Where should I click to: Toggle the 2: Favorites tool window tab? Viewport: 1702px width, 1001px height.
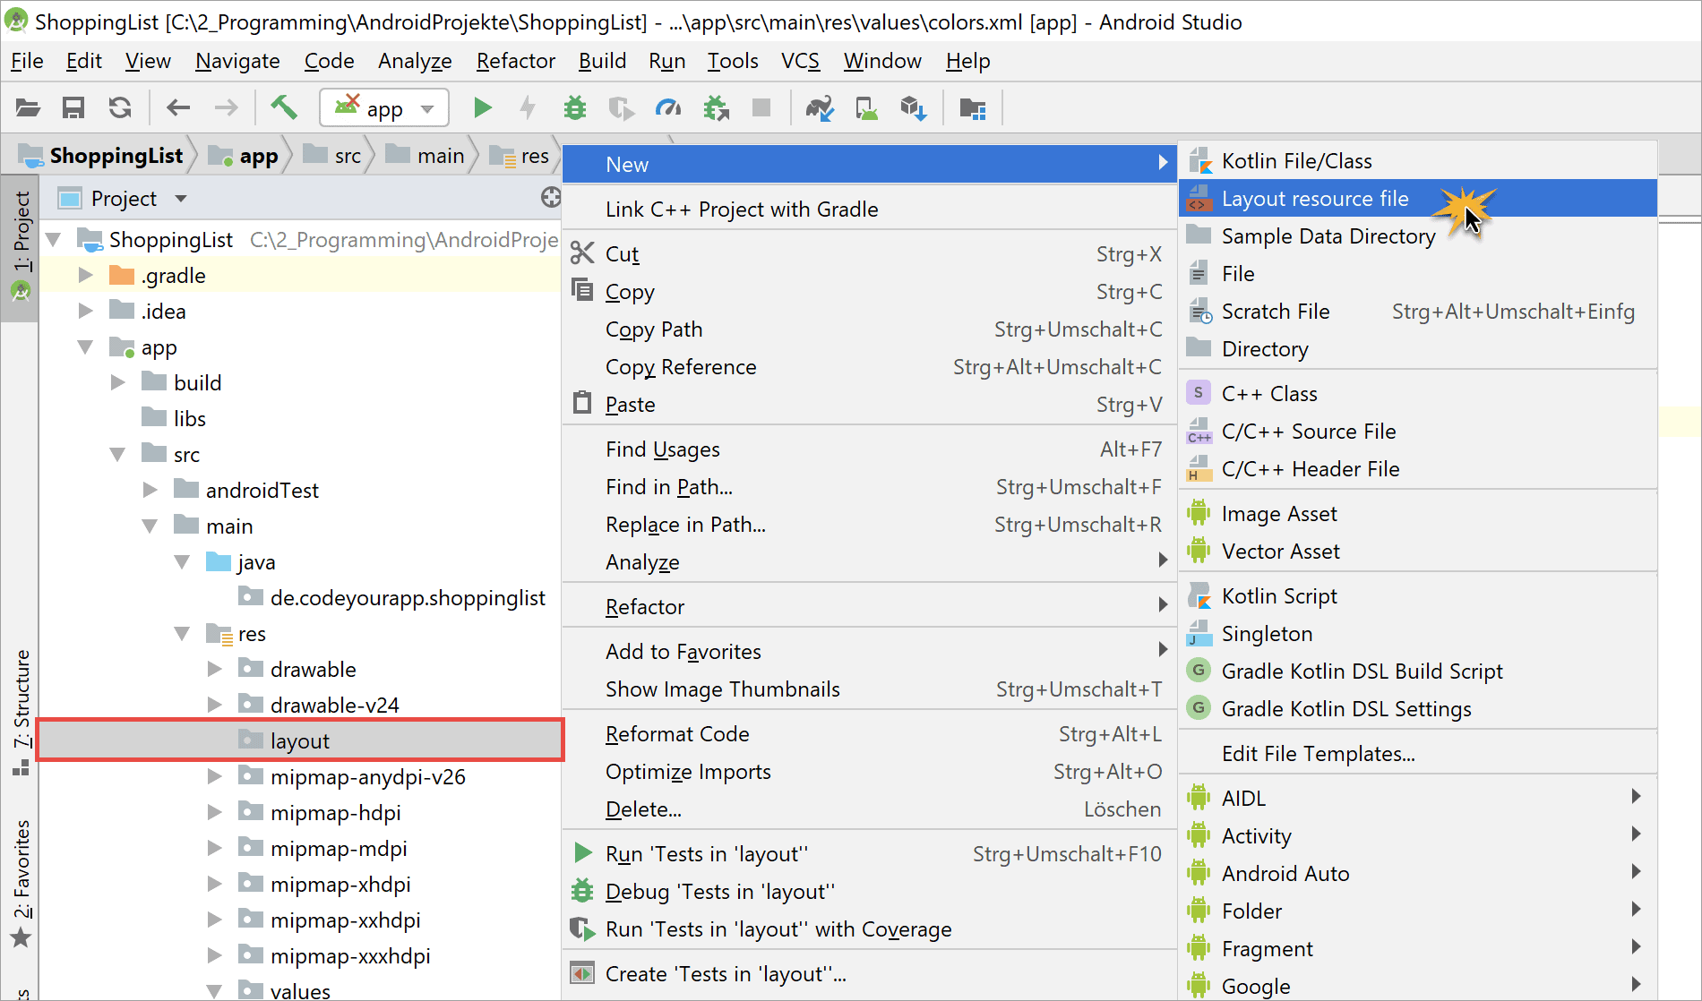tap(21, 882)
